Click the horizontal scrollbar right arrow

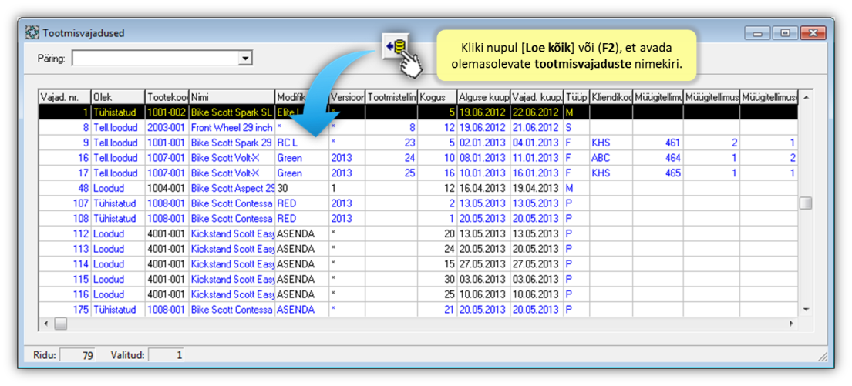pos(791,323)
